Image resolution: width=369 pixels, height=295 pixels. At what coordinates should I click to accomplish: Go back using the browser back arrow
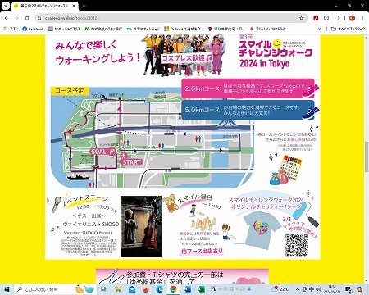pyautogui.click(x=7, y=18)
